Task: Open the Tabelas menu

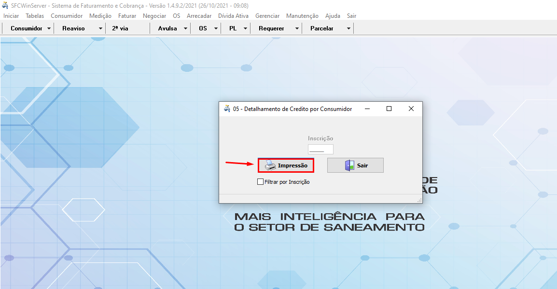Action: tap(35, 16)
